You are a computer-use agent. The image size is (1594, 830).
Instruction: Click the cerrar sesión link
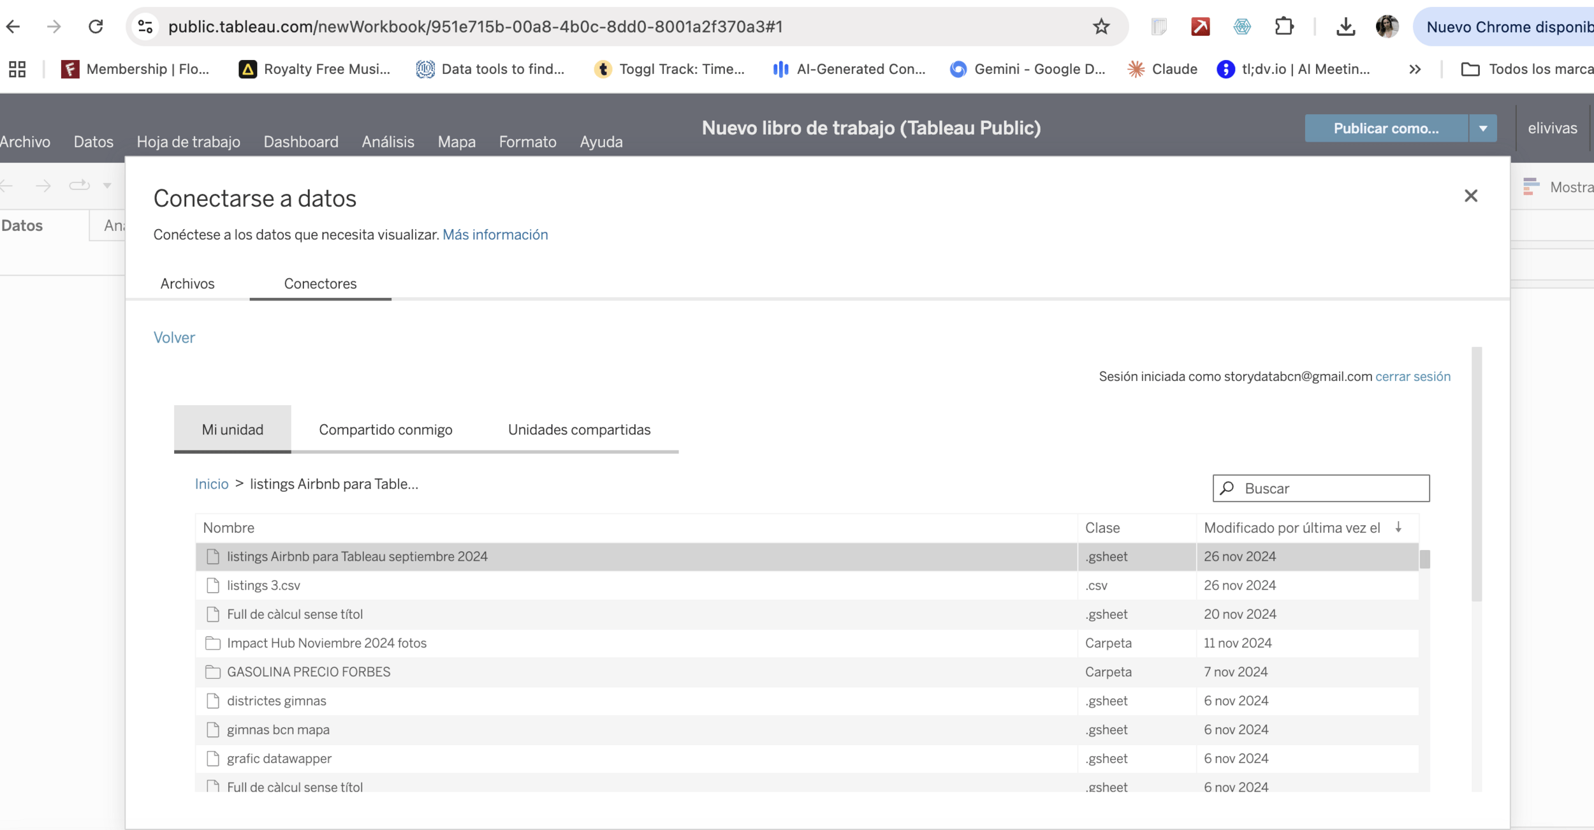pyautogui.click(x=1412, y=376)
